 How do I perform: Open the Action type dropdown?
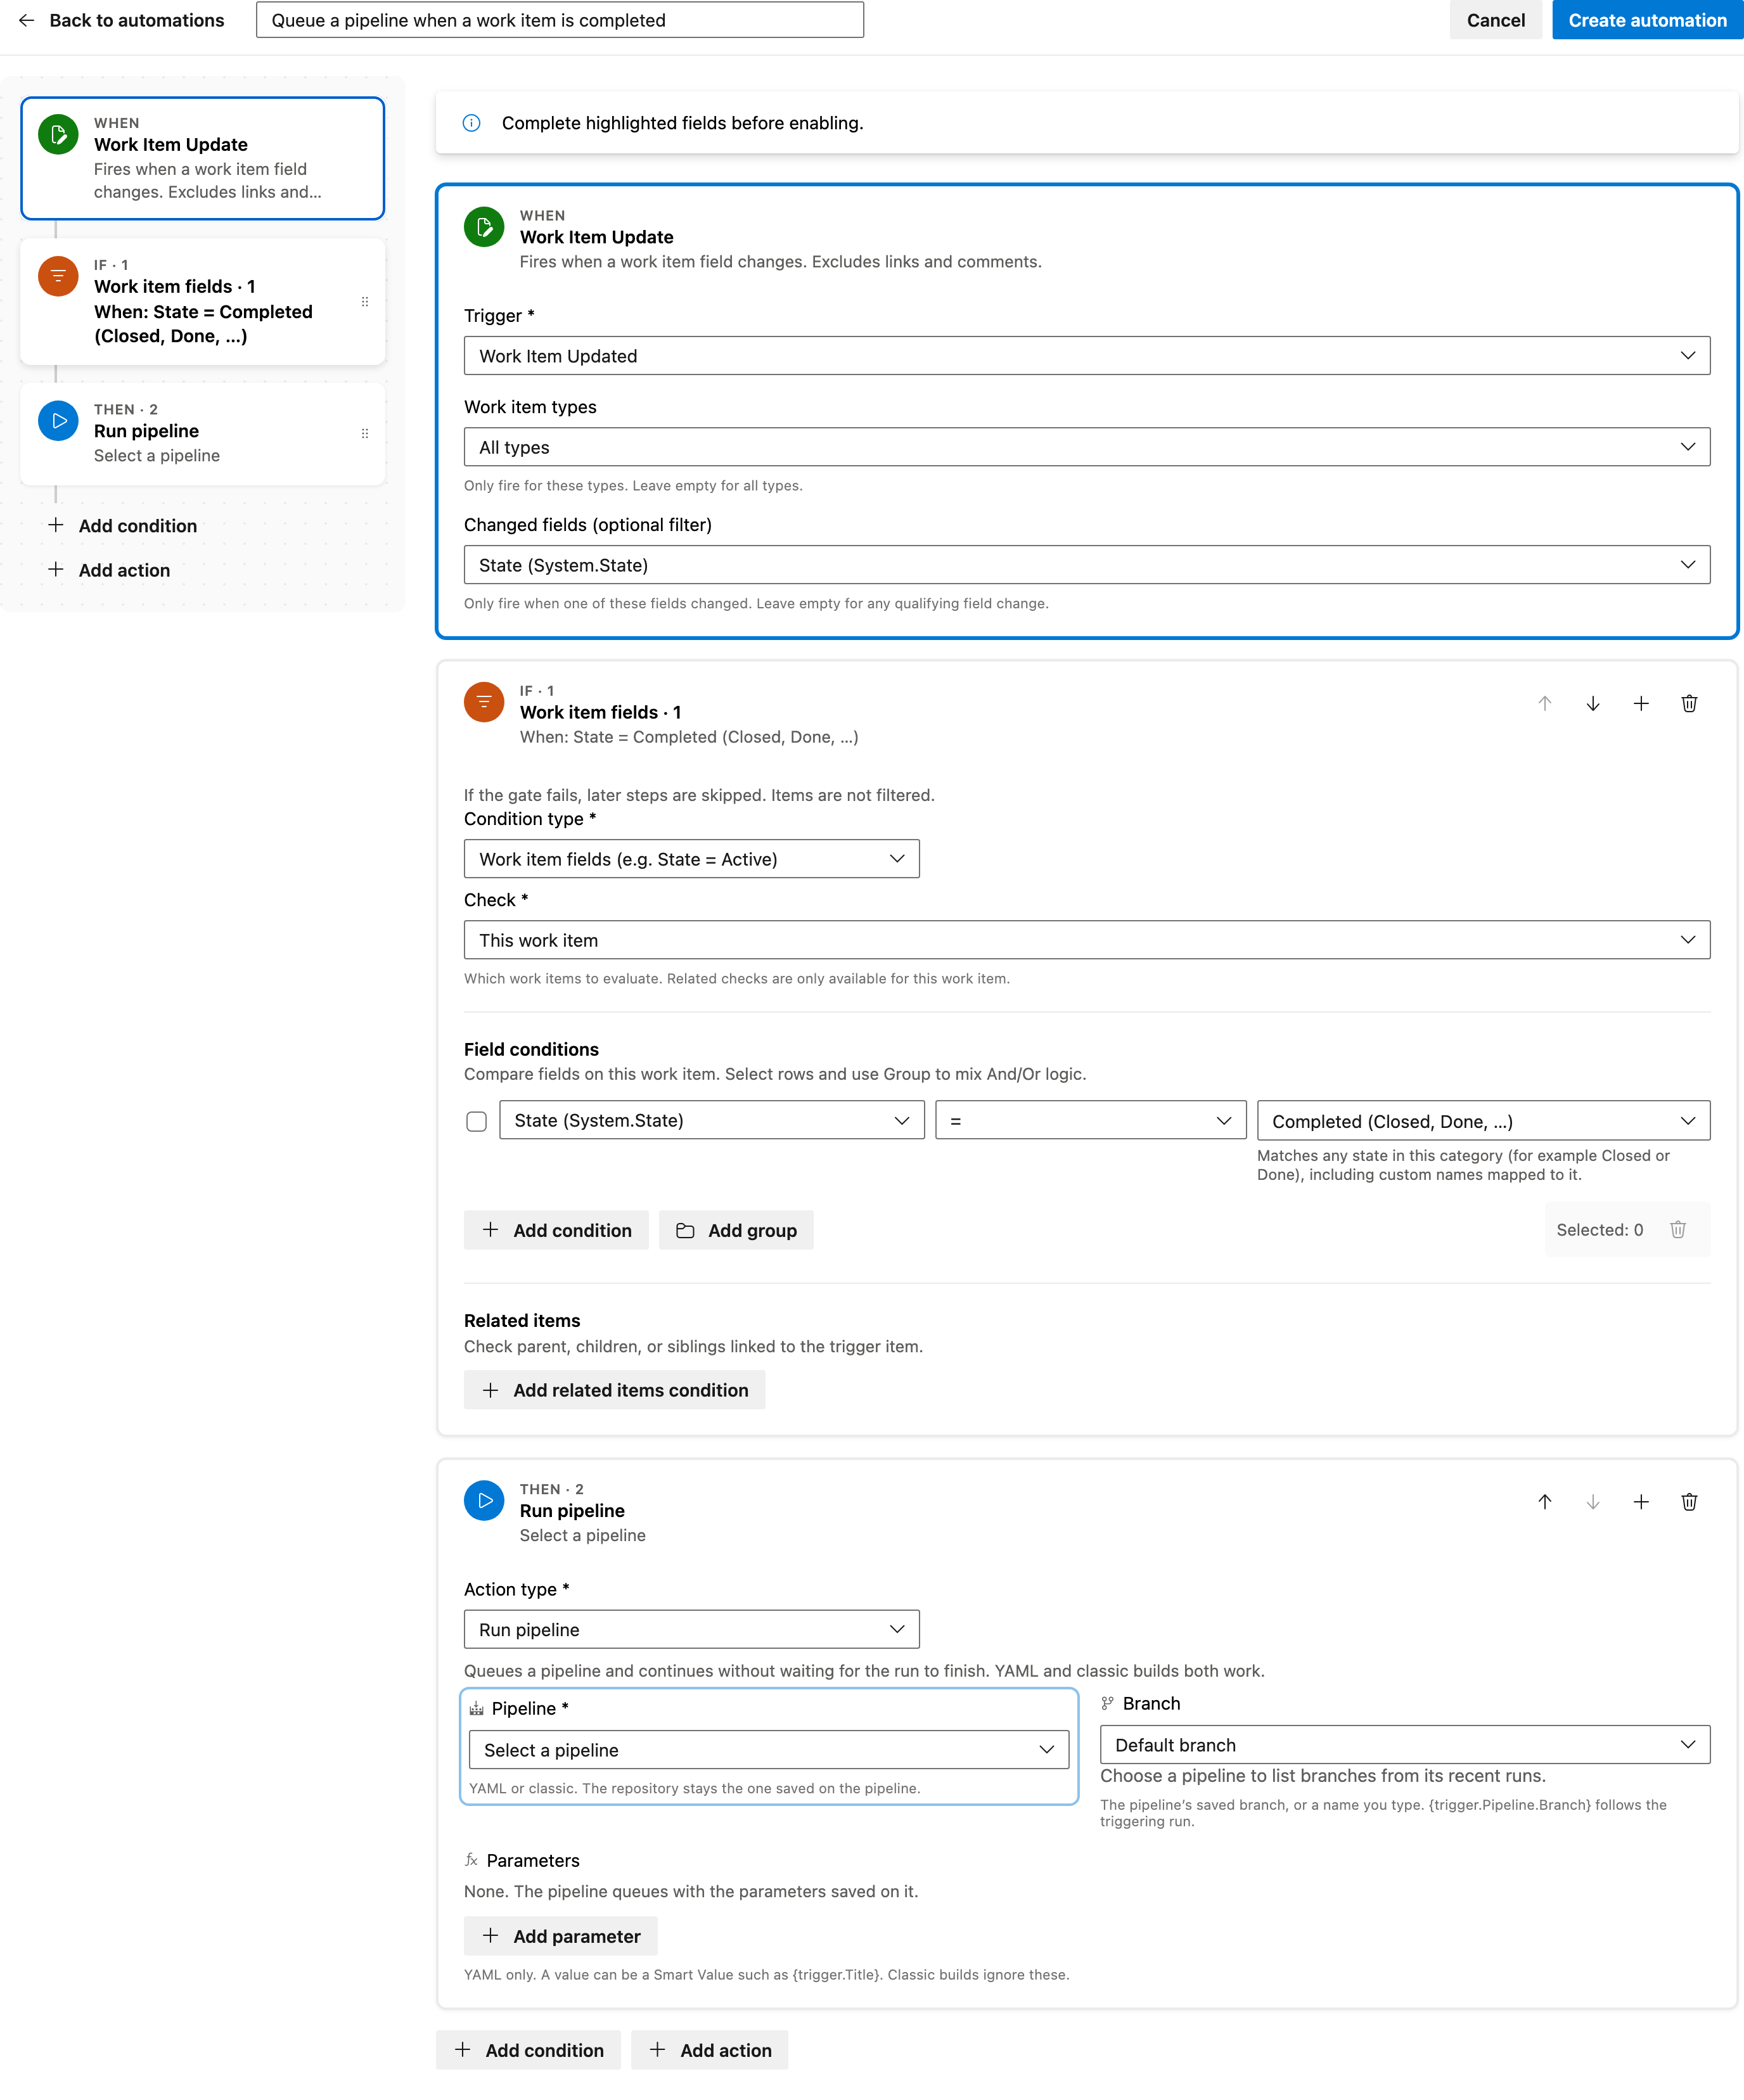(692, 1630)
